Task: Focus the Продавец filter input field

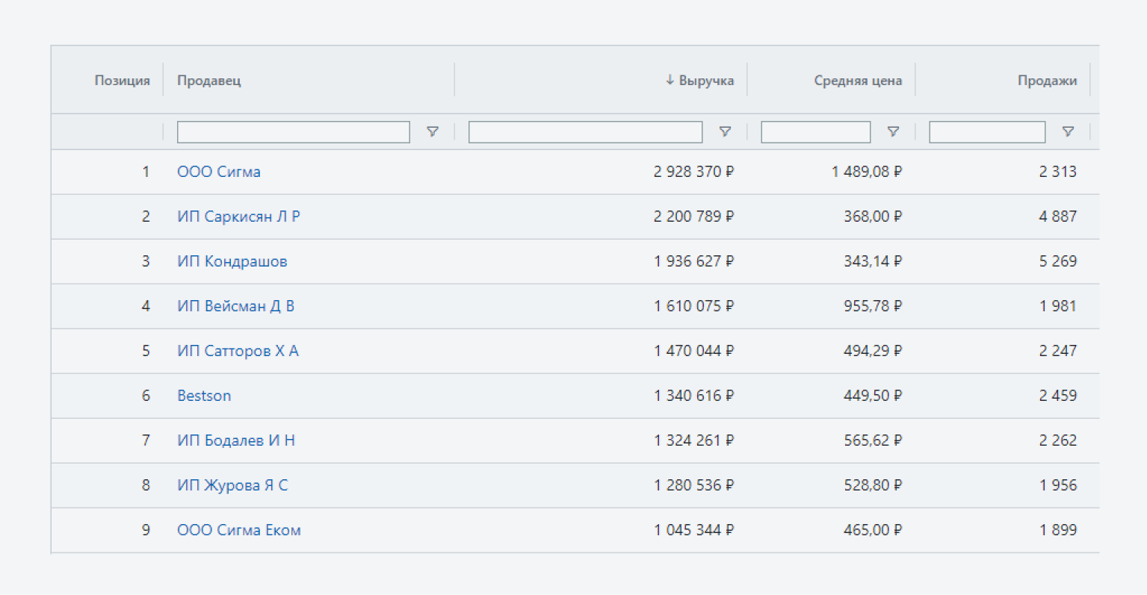Action: click(294, 132)
